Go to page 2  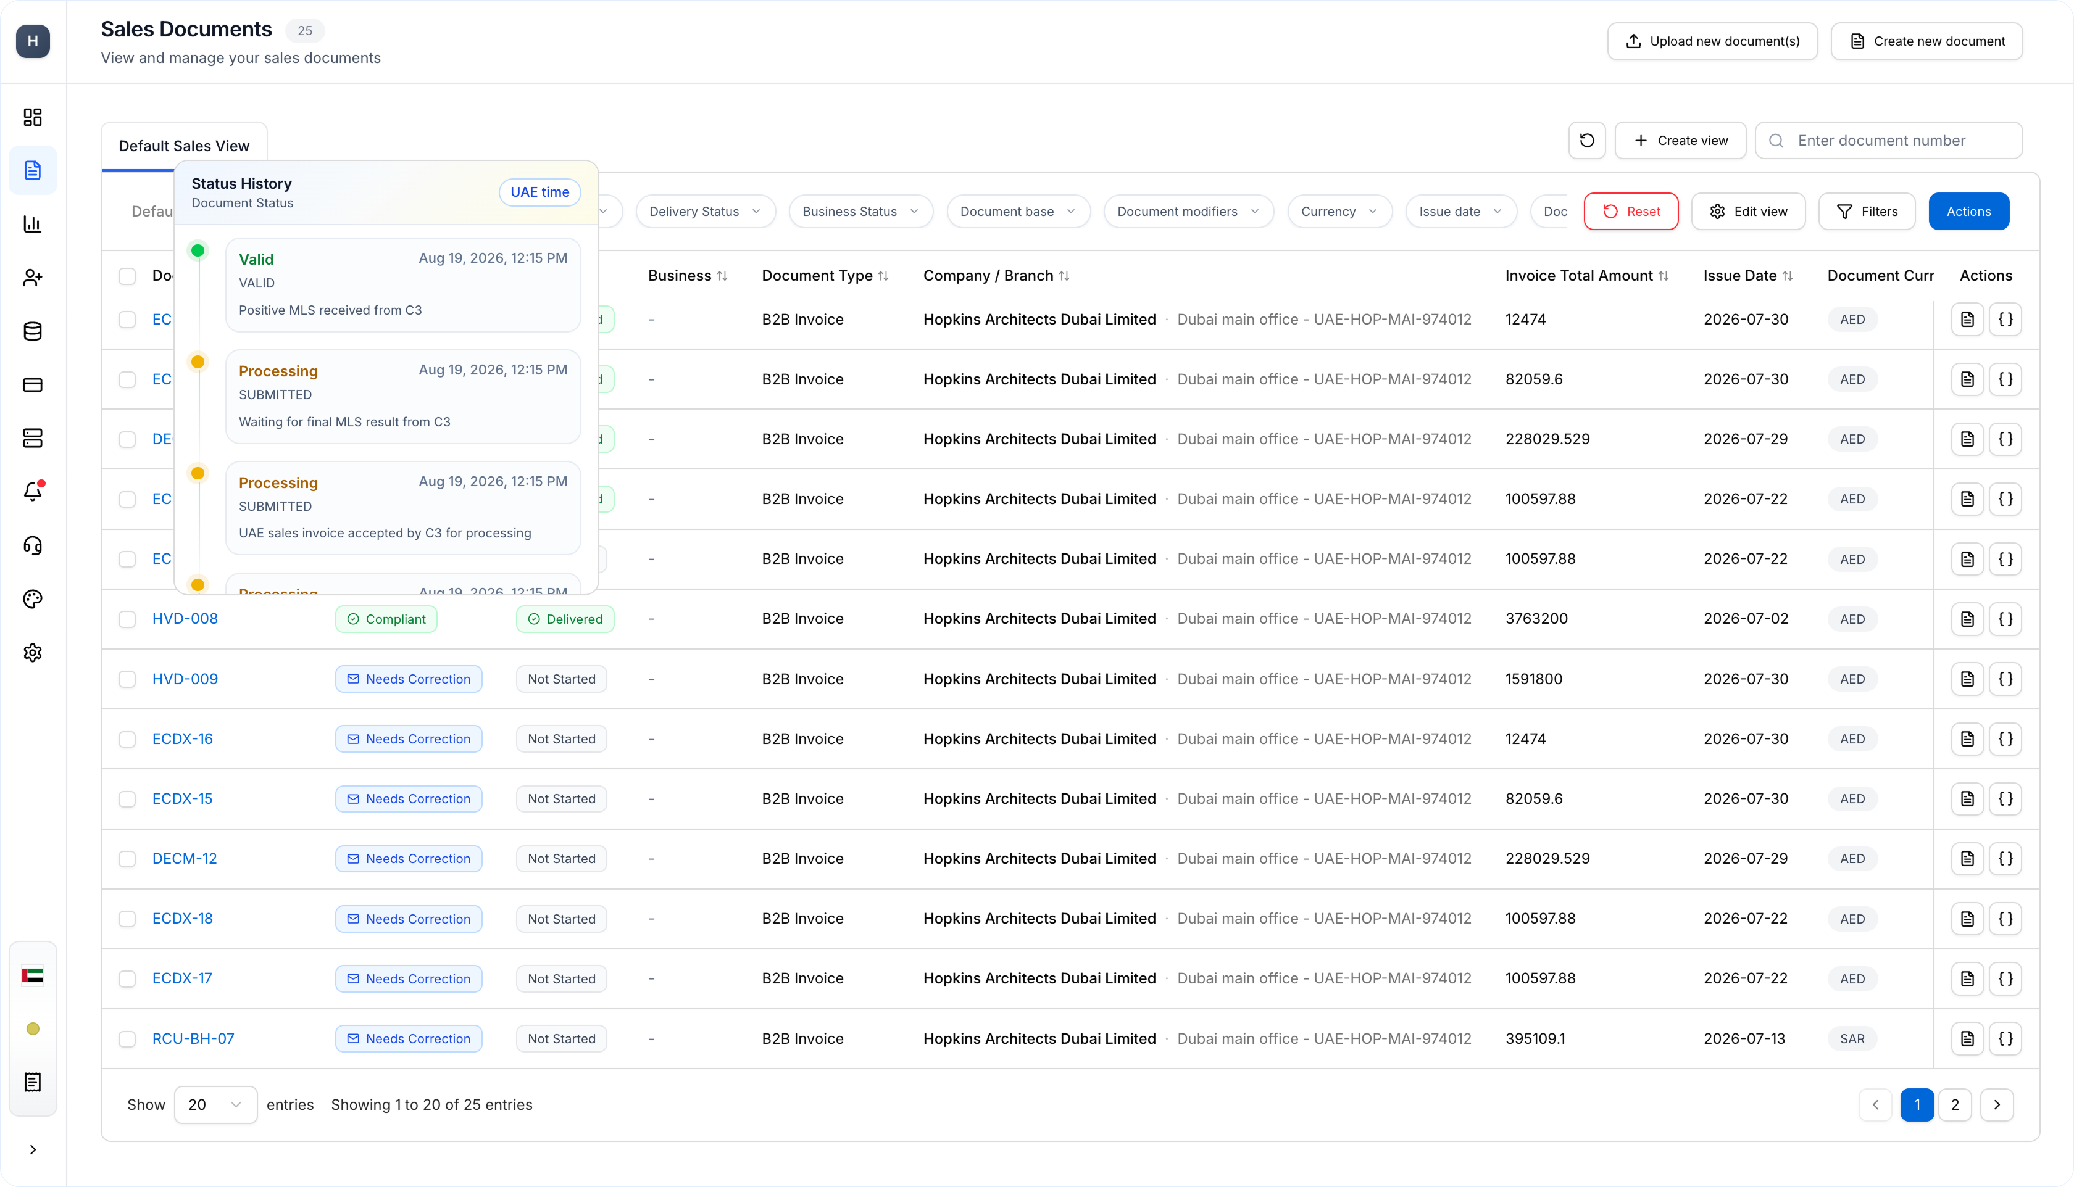pyautogui.click(x=1954, y=1105)
